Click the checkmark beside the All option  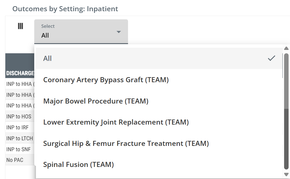pos(271,58)
